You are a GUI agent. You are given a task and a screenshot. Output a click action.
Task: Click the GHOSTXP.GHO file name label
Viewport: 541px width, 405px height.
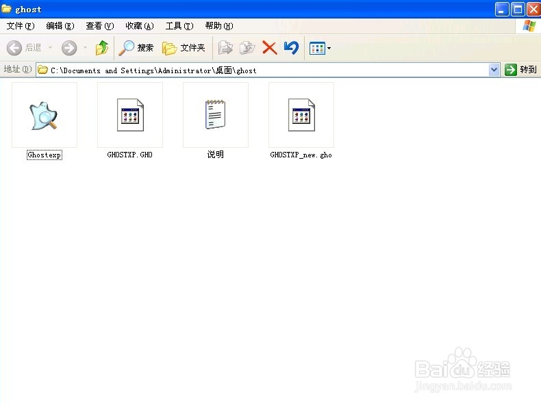pyautogui.click(x=129, y=155)
